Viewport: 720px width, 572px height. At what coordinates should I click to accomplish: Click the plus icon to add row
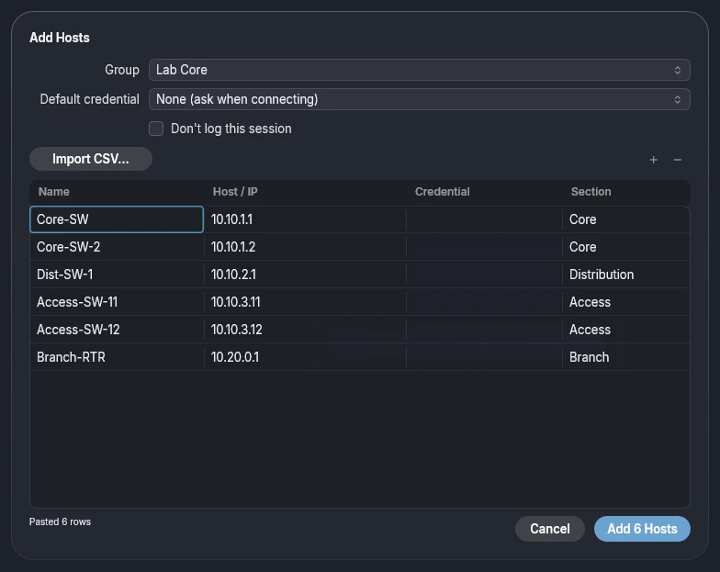tap(654, 160)
